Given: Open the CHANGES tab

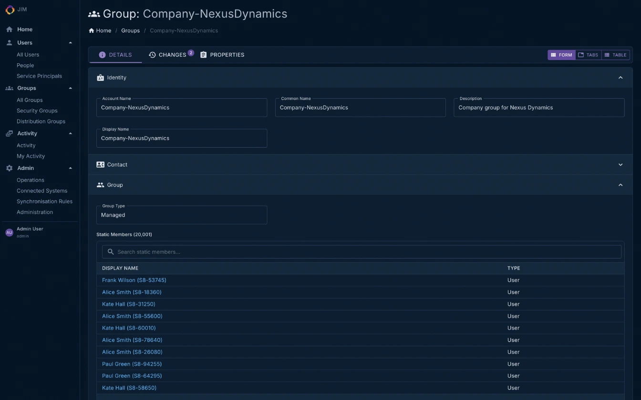Looking at the screenshot, I should tap(171, 54).
